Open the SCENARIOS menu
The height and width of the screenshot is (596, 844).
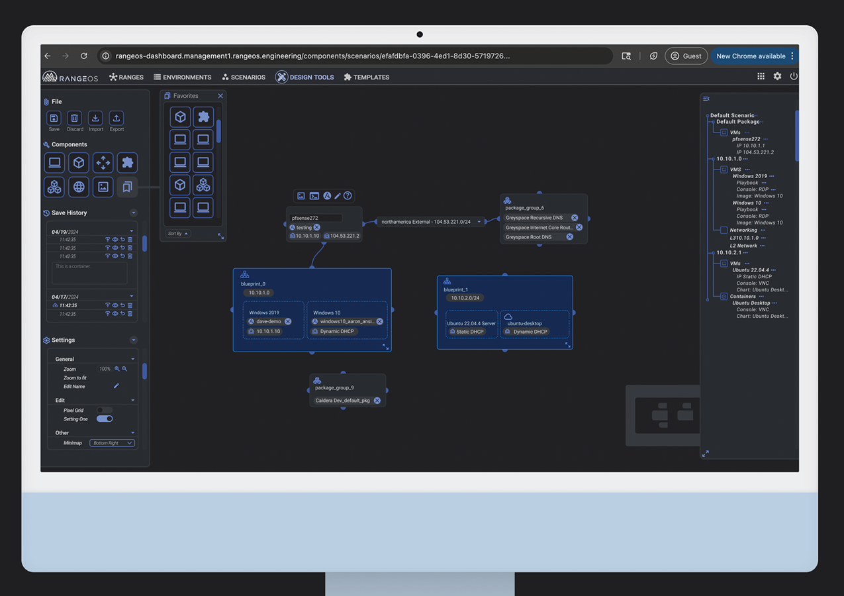click(244, 77)
